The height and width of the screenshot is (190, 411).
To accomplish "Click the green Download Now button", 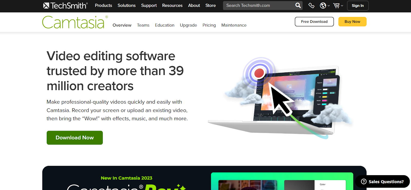I will [75, 138].
